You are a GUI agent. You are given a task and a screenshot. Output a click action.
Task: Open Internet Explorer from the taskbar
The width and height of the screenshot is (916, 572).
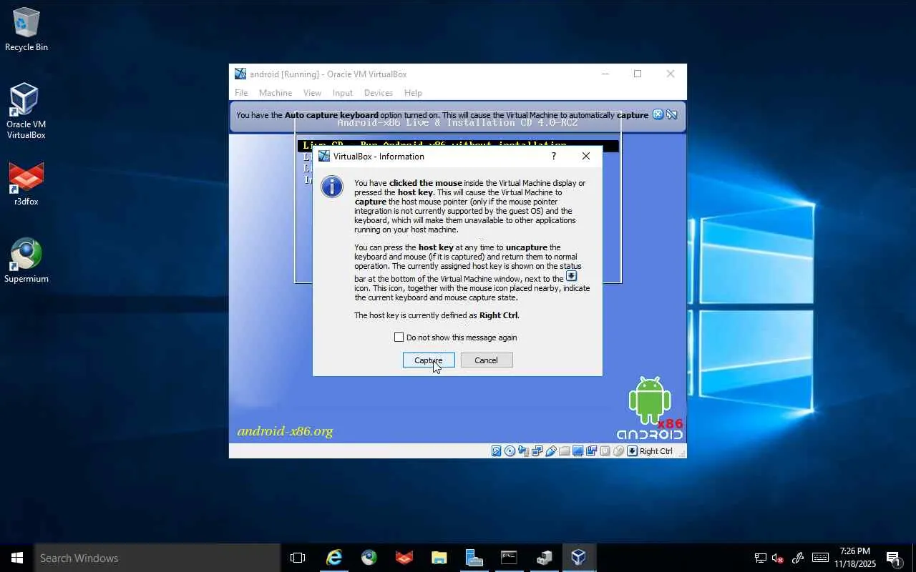[x=333, y=558]
